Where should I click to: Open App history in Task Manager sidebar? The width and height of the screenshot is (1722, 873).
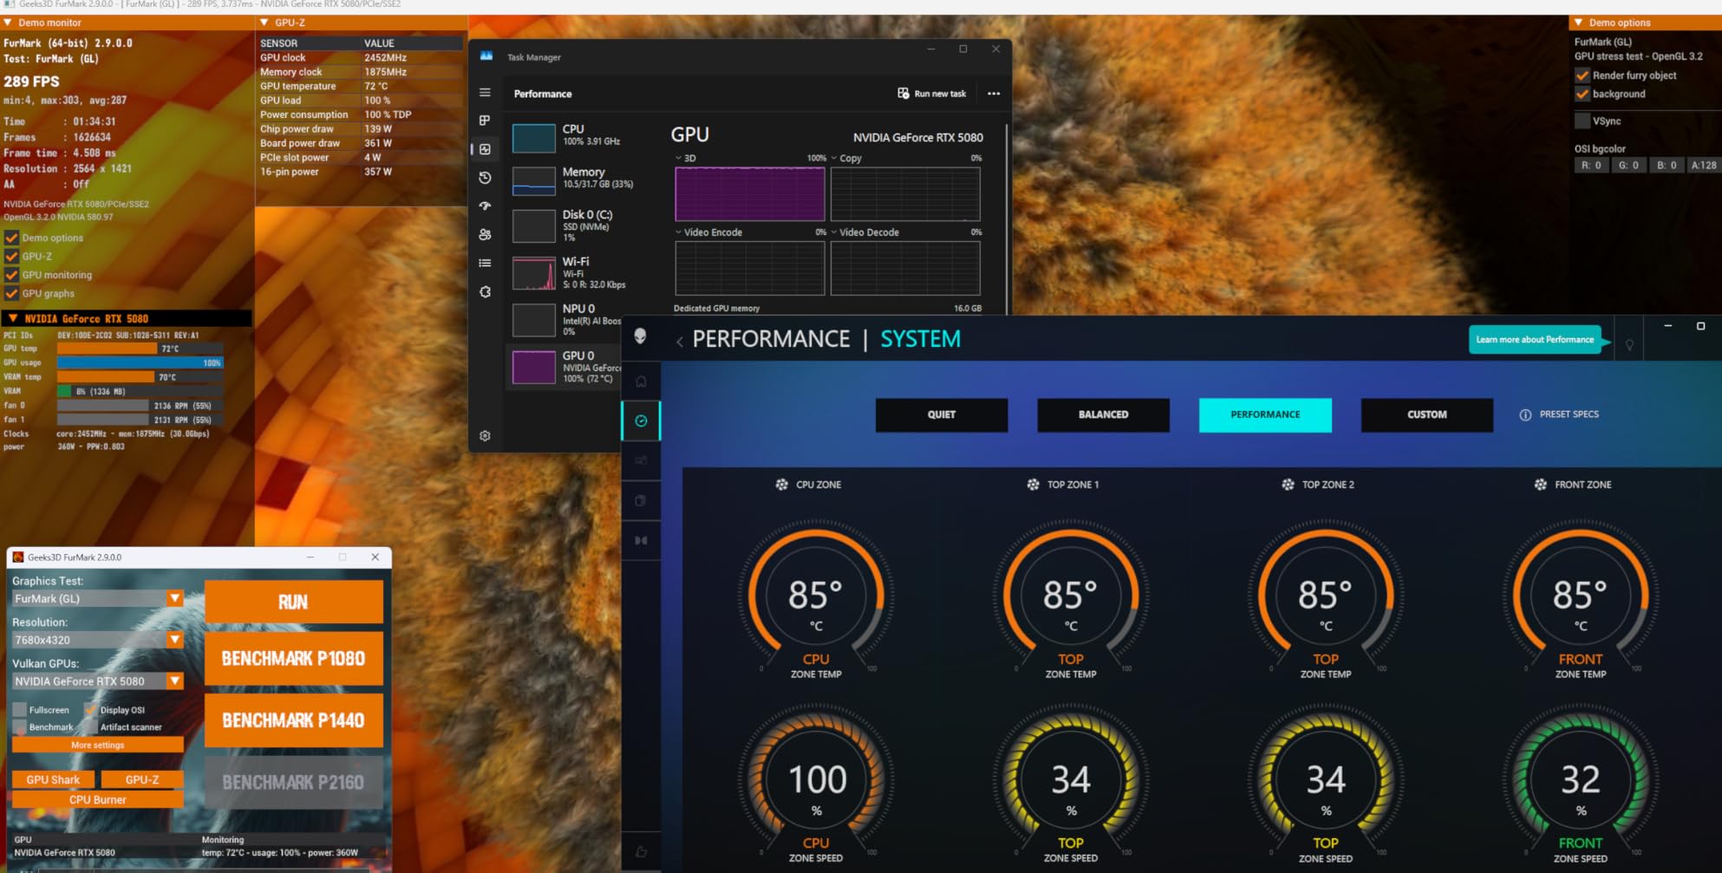click(x=485, y=178)
